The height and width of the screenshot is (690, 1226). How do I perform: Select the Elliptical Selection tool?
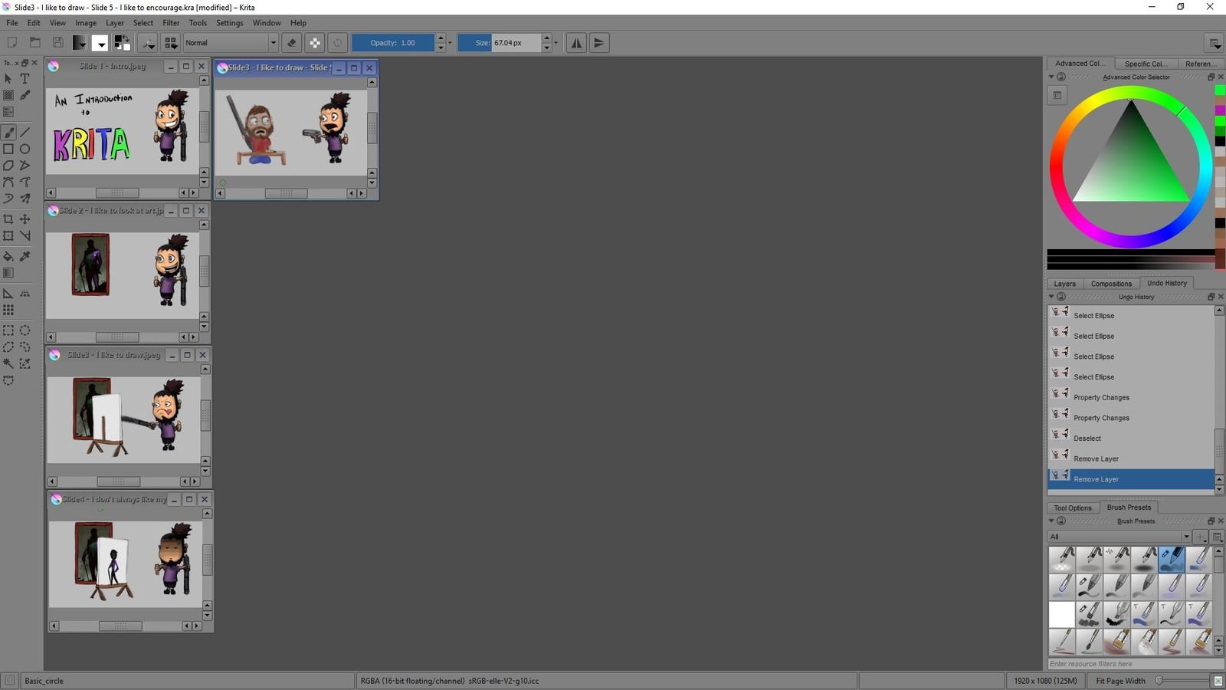[x=25, y=330]
